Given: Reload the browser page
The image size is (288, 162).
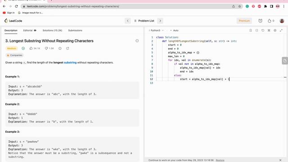Looking at the screenshot, I should 16,6.
